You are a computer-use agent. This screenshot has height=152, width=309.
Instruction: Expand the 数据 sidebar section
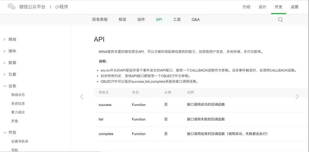pos(10,63)
